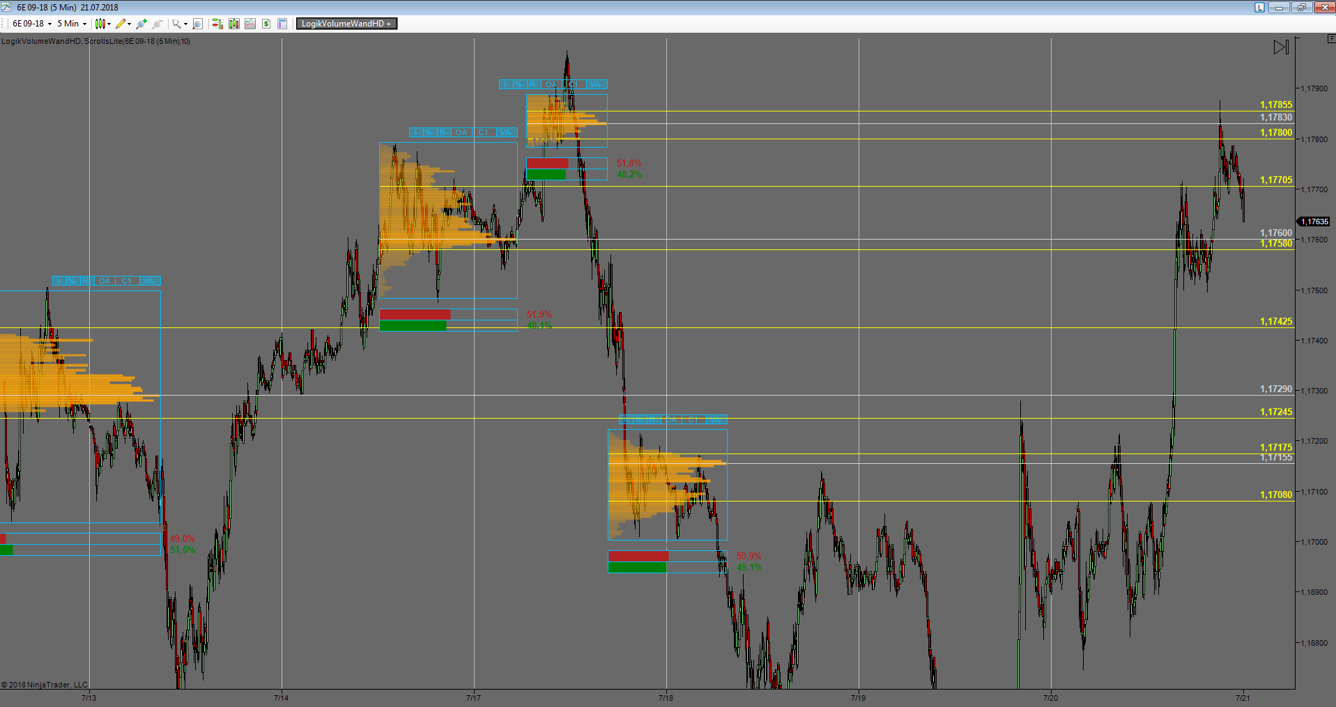The height and width of the screenshot is (707, 1336).
Task: Select the green 48,1% buy volume bar
Action: [x=413, y=326]
